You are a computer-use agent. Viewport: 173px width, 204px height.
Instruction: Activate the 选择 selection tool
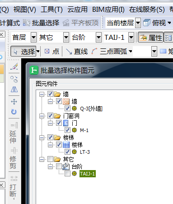coord(23,52)
